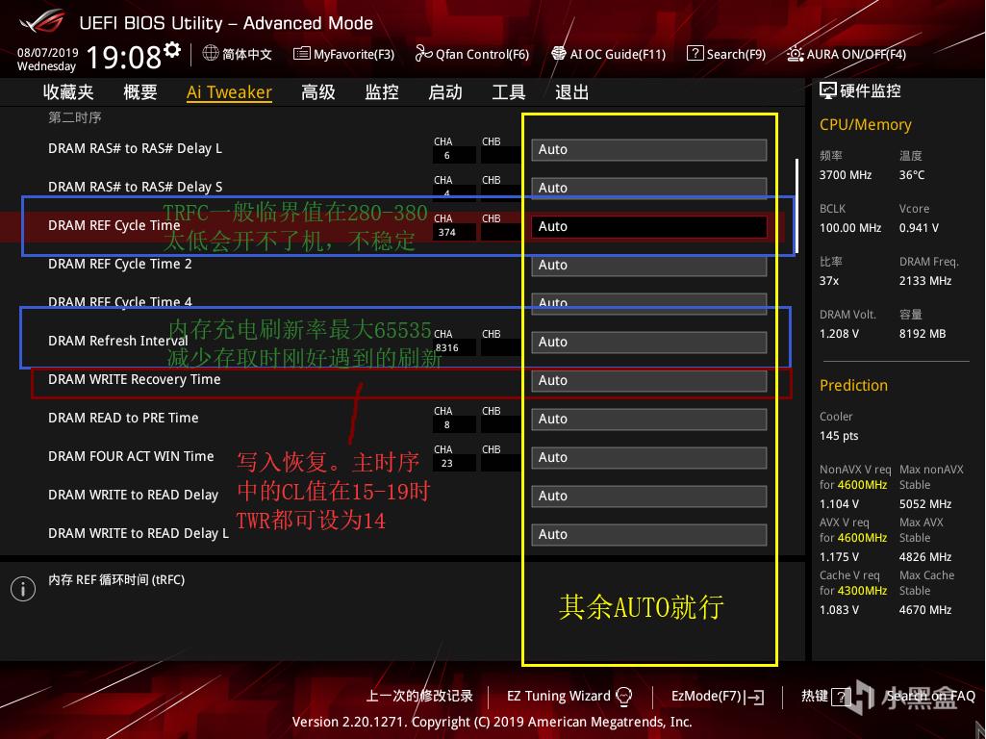The height and width of the screenshot is (739, 986).
Task: Open Search on FAQ
Action: 931,697
